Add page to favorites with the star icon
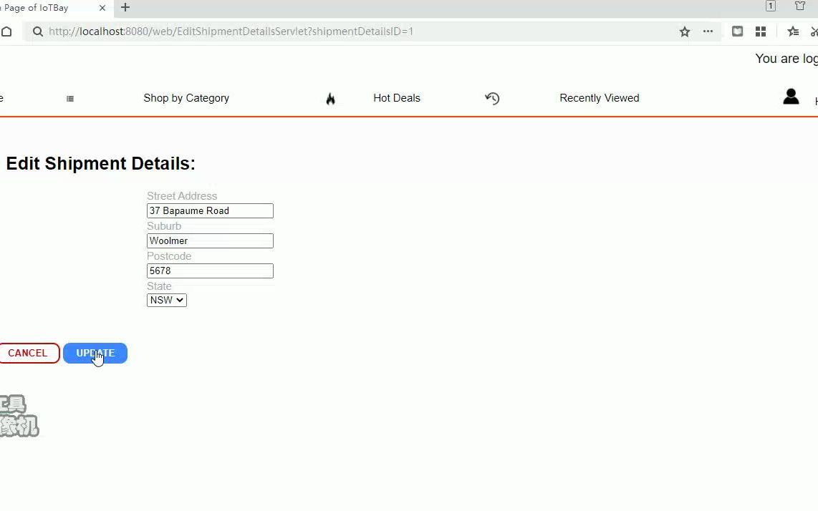Image resolution: width=818 pixels, height=511 pixels. click(685, 31)
